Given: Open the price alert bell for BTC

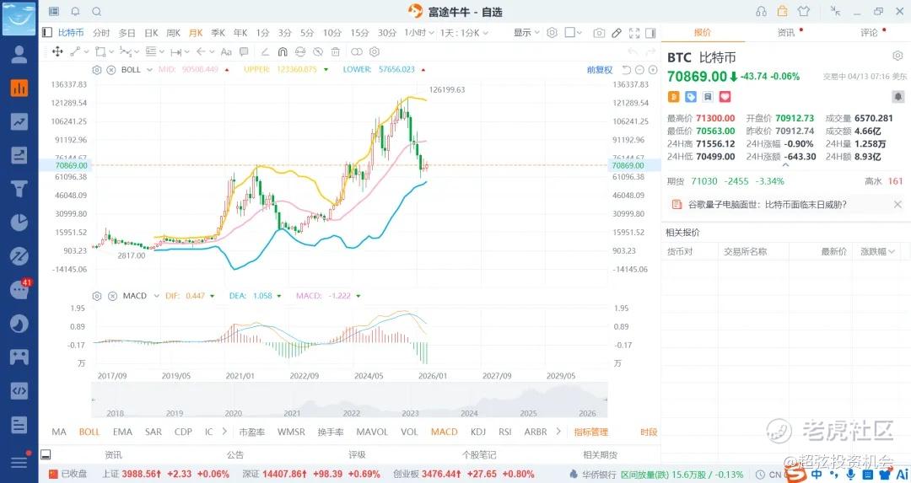Looking at the screenshot, I should pos(897,97).
